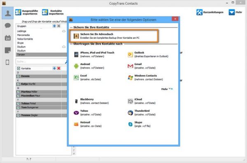Choose iPhone, iPad und iPod Touch export
Image resolution: width=247 pixels, height=163 pixels.
click(94, 54)
